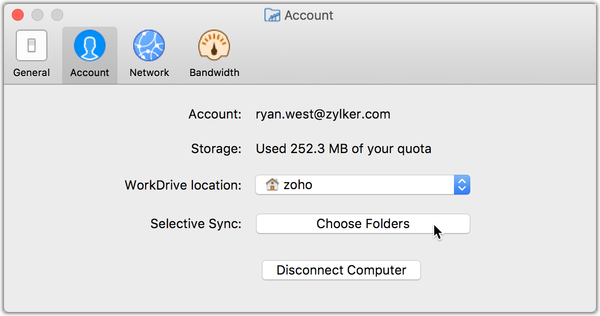The width and height of the screenshot is (600, 316).
Task: Switch to the Network tab label
Action: [x=149, y=73]
